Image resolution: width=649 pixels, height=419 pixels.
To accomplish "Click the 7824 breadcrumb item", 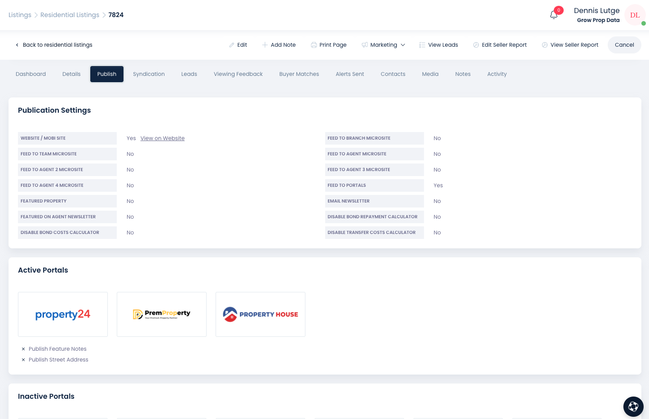I will pos(116,15).
